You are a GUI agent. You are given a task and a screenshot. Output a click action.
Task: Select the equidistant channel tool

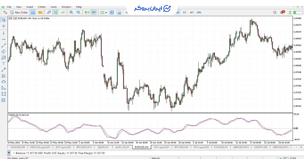(3, 52)
